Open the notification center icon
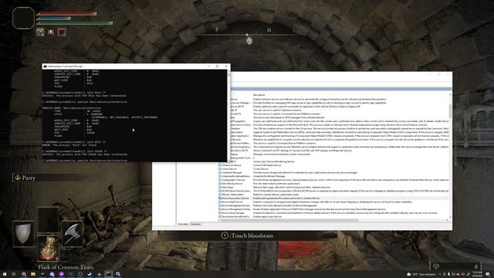This screenshot has width=494, height=278. click(x=488, y=275)
